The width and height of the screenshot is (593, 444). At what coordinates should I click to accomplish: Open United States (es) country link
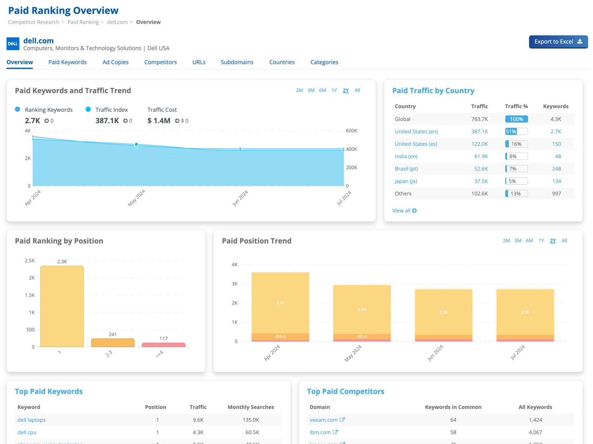(x=416, y=144)
